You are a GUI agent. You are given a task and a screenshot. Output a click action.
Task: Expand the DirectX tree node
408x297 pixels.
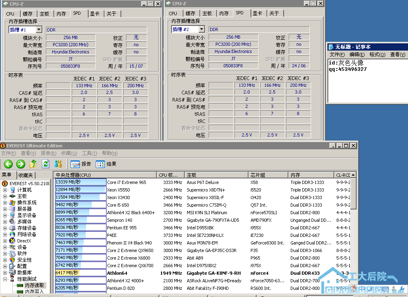click(x=5, y=241)
